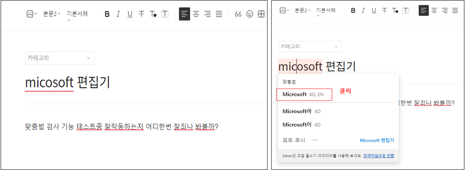Toggle Bold in the right editor toolbar
Image resolution: width=465 pixels, height=170 pixels.
353,11
